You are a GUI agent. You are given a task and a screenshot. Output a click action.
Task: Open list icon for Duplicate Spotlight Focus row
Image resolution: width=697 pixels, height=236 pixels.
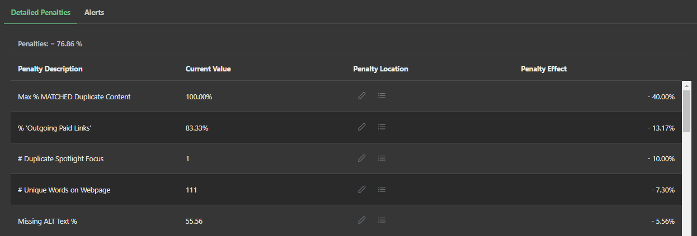pos(382,158)
